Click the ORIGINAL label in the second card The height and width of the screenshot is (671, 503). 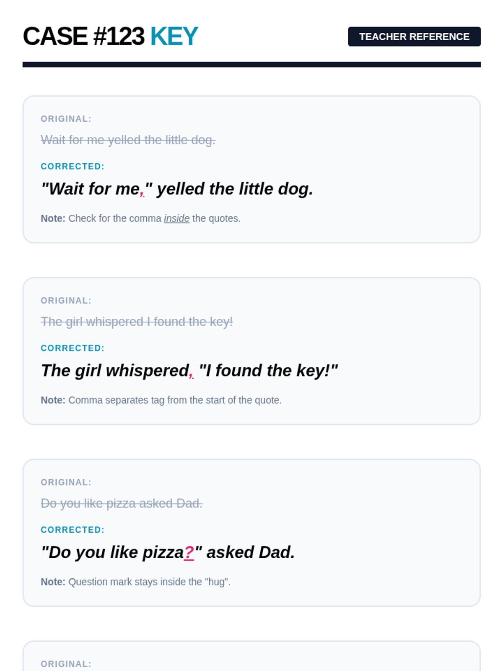click(66, 301)
